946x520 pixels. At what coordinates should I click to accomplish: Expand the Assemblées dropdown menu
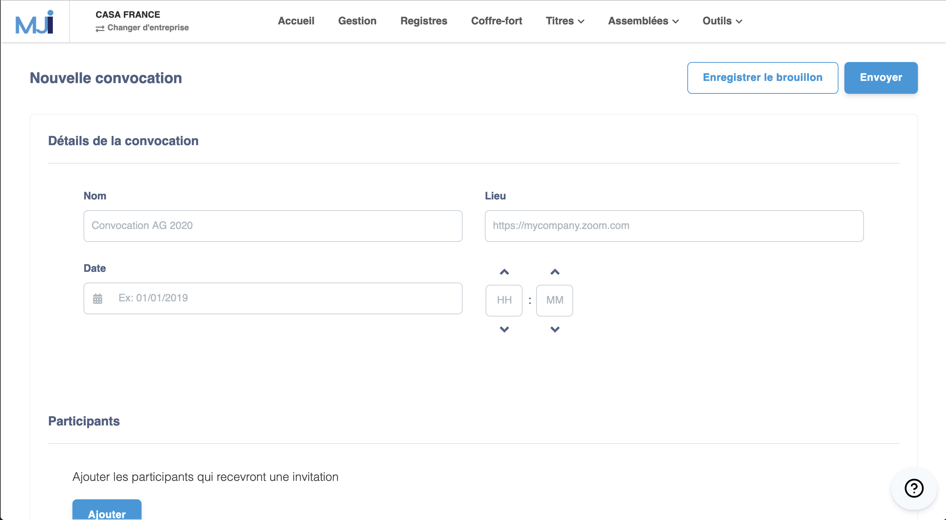[x=643, y=21]
